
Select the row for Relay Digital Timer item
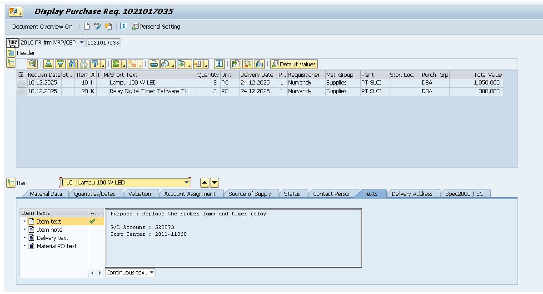21,91
